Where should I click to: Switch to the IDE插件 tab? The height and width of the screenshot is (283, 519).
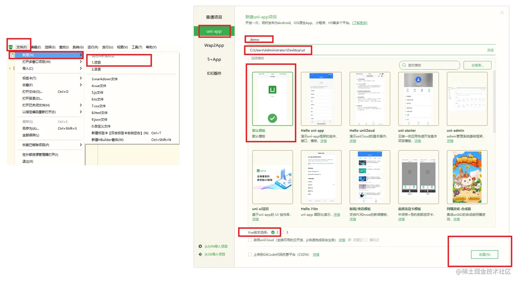[x=214, y=73]
